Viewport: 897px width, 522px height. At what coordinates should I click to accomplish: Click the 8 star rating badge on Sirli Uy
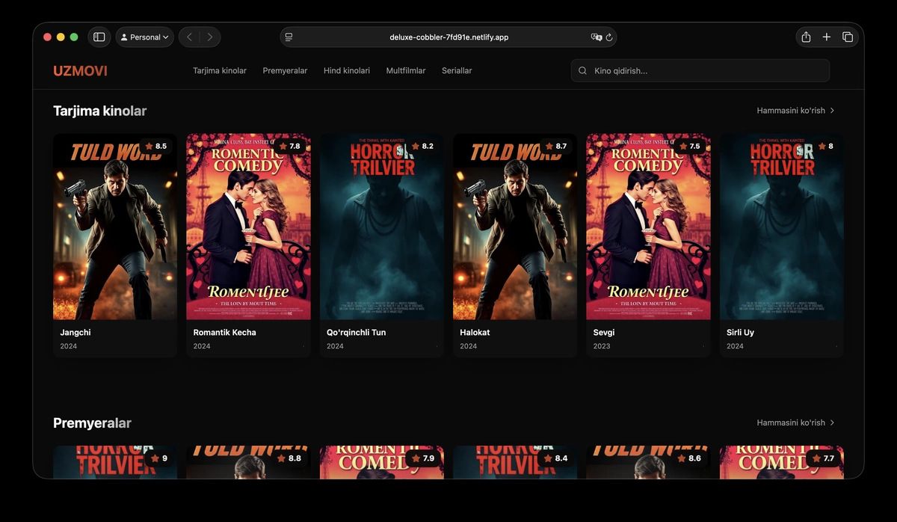click(x=825, y=146)
